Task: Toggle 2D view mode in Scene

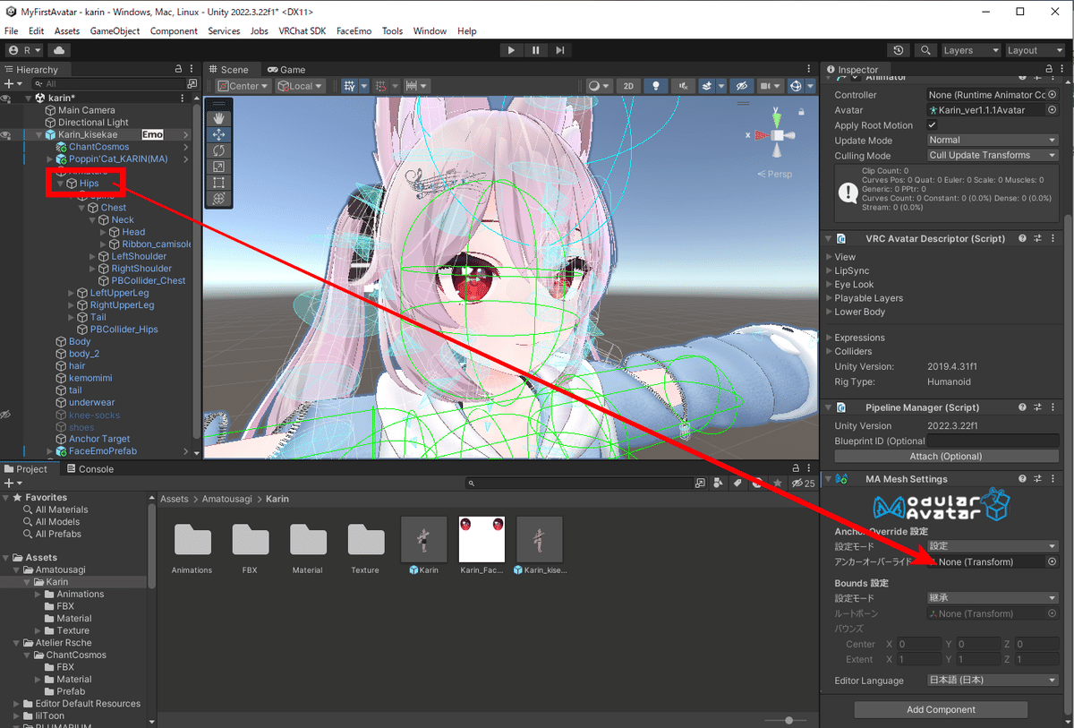Action: 628,86
